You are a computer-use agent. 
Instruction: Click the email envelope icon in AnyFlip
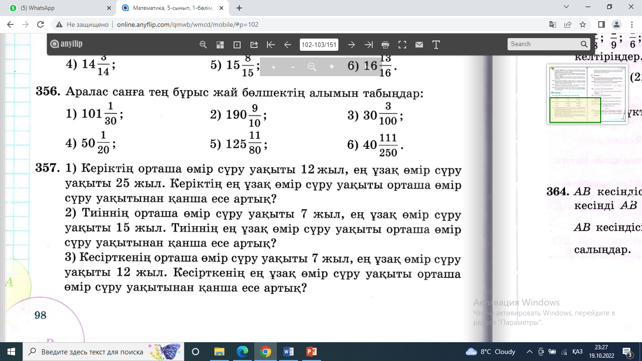(419, 45)
